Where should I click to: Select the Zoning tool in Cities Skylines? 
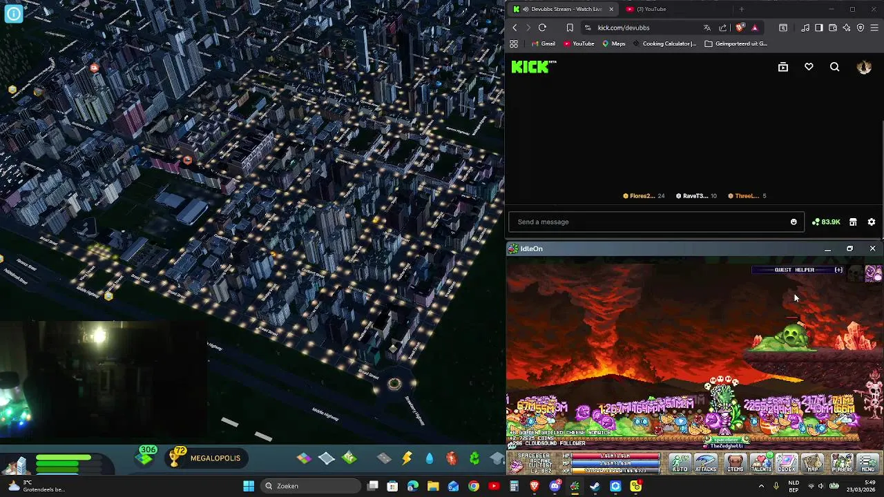coord(304,458)
